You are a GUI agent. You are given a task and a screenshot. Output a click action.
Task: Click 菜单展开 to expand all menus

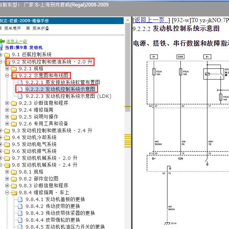[12, 28]
